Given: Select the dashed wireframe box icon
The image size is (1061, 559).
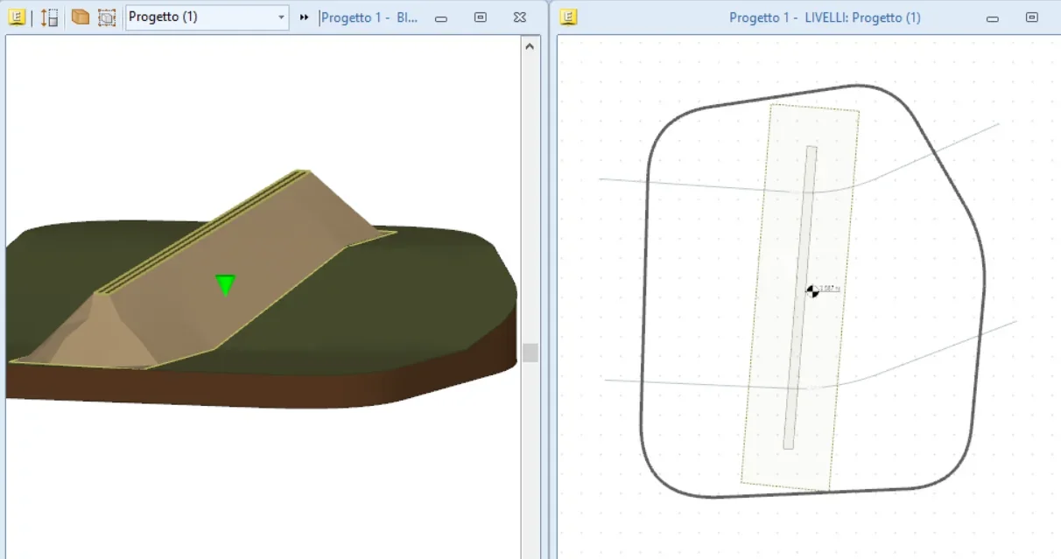Looking at the screenshot, I should tap(107, 17).
